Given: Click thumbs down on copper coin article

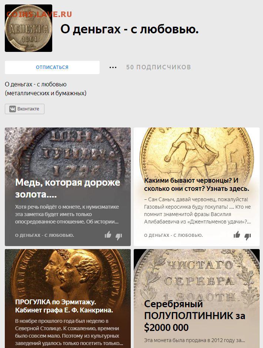Looking at the screenshot, I should coord(119,236).
